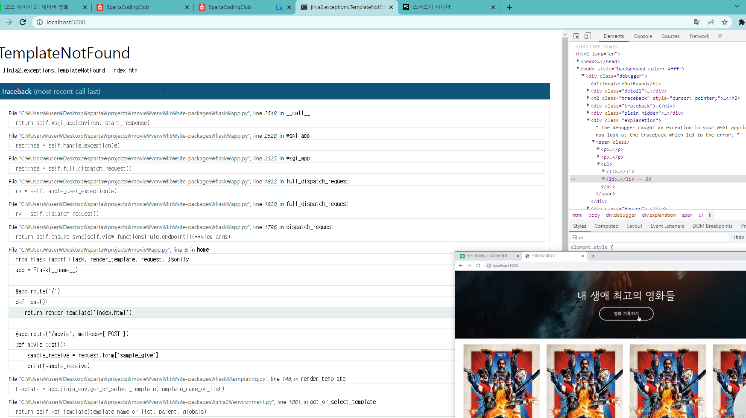This screenshot has width=746, height=418.
Task: Close 보스 베이비 tab in inset window
Action: pyautogui.click(x=518, y=256)
